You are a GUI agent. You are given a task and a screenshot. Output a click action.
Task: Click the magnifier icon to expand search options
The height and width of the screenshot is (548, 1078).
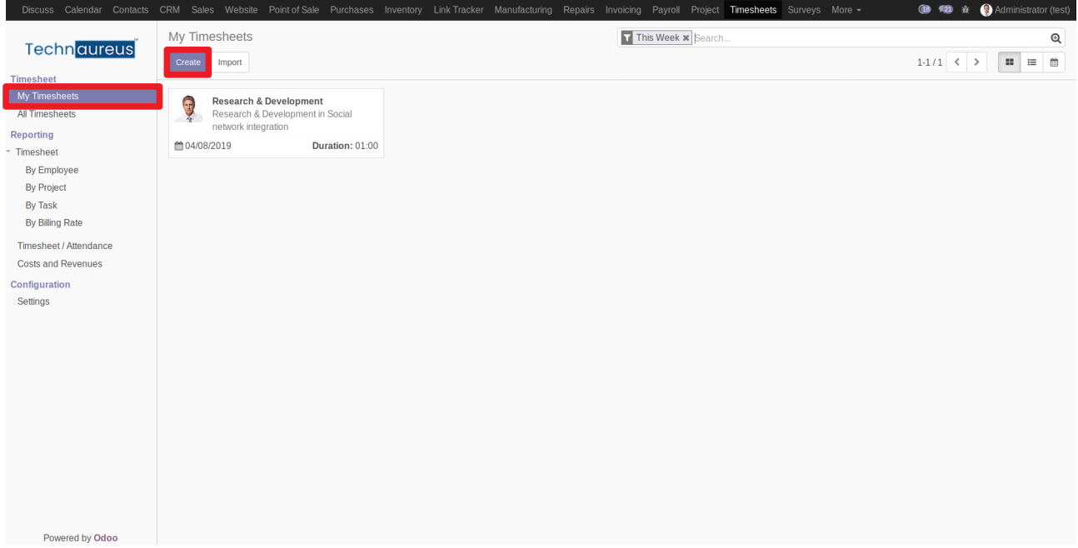coord(1056,38)
